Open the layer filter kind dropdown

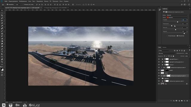coord(164,51)
